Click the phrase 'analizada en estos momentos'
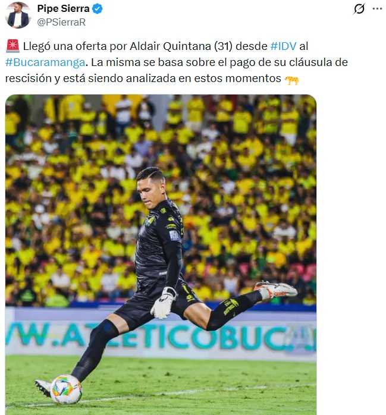Viewport: 386px width, 415px height. (203, 78)
